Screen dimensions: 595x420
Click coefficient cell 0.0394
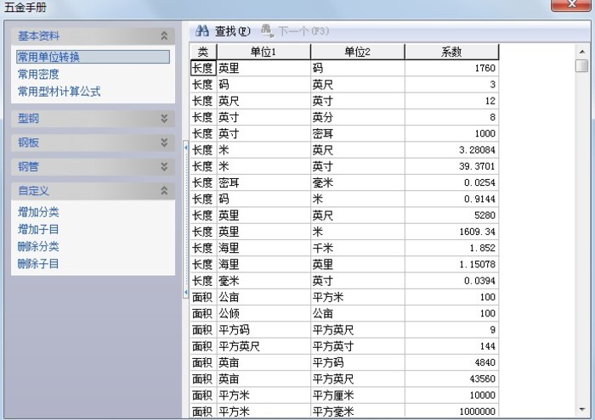coord(451,281)
